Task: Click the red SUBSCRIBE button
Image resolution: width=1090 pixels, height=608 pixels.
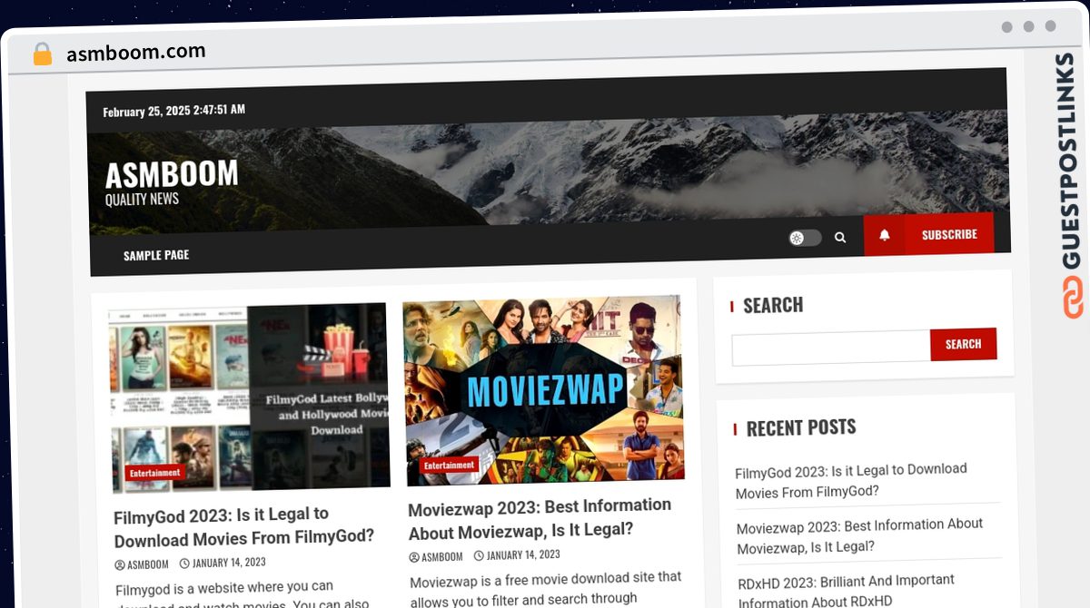Action: [949, 234]
